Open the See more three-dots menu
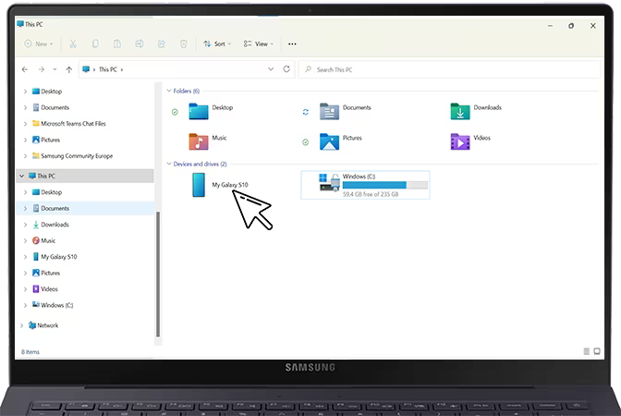Image resolution: width=621 pixels, height=416 pixels. click(x=292, y=44)
